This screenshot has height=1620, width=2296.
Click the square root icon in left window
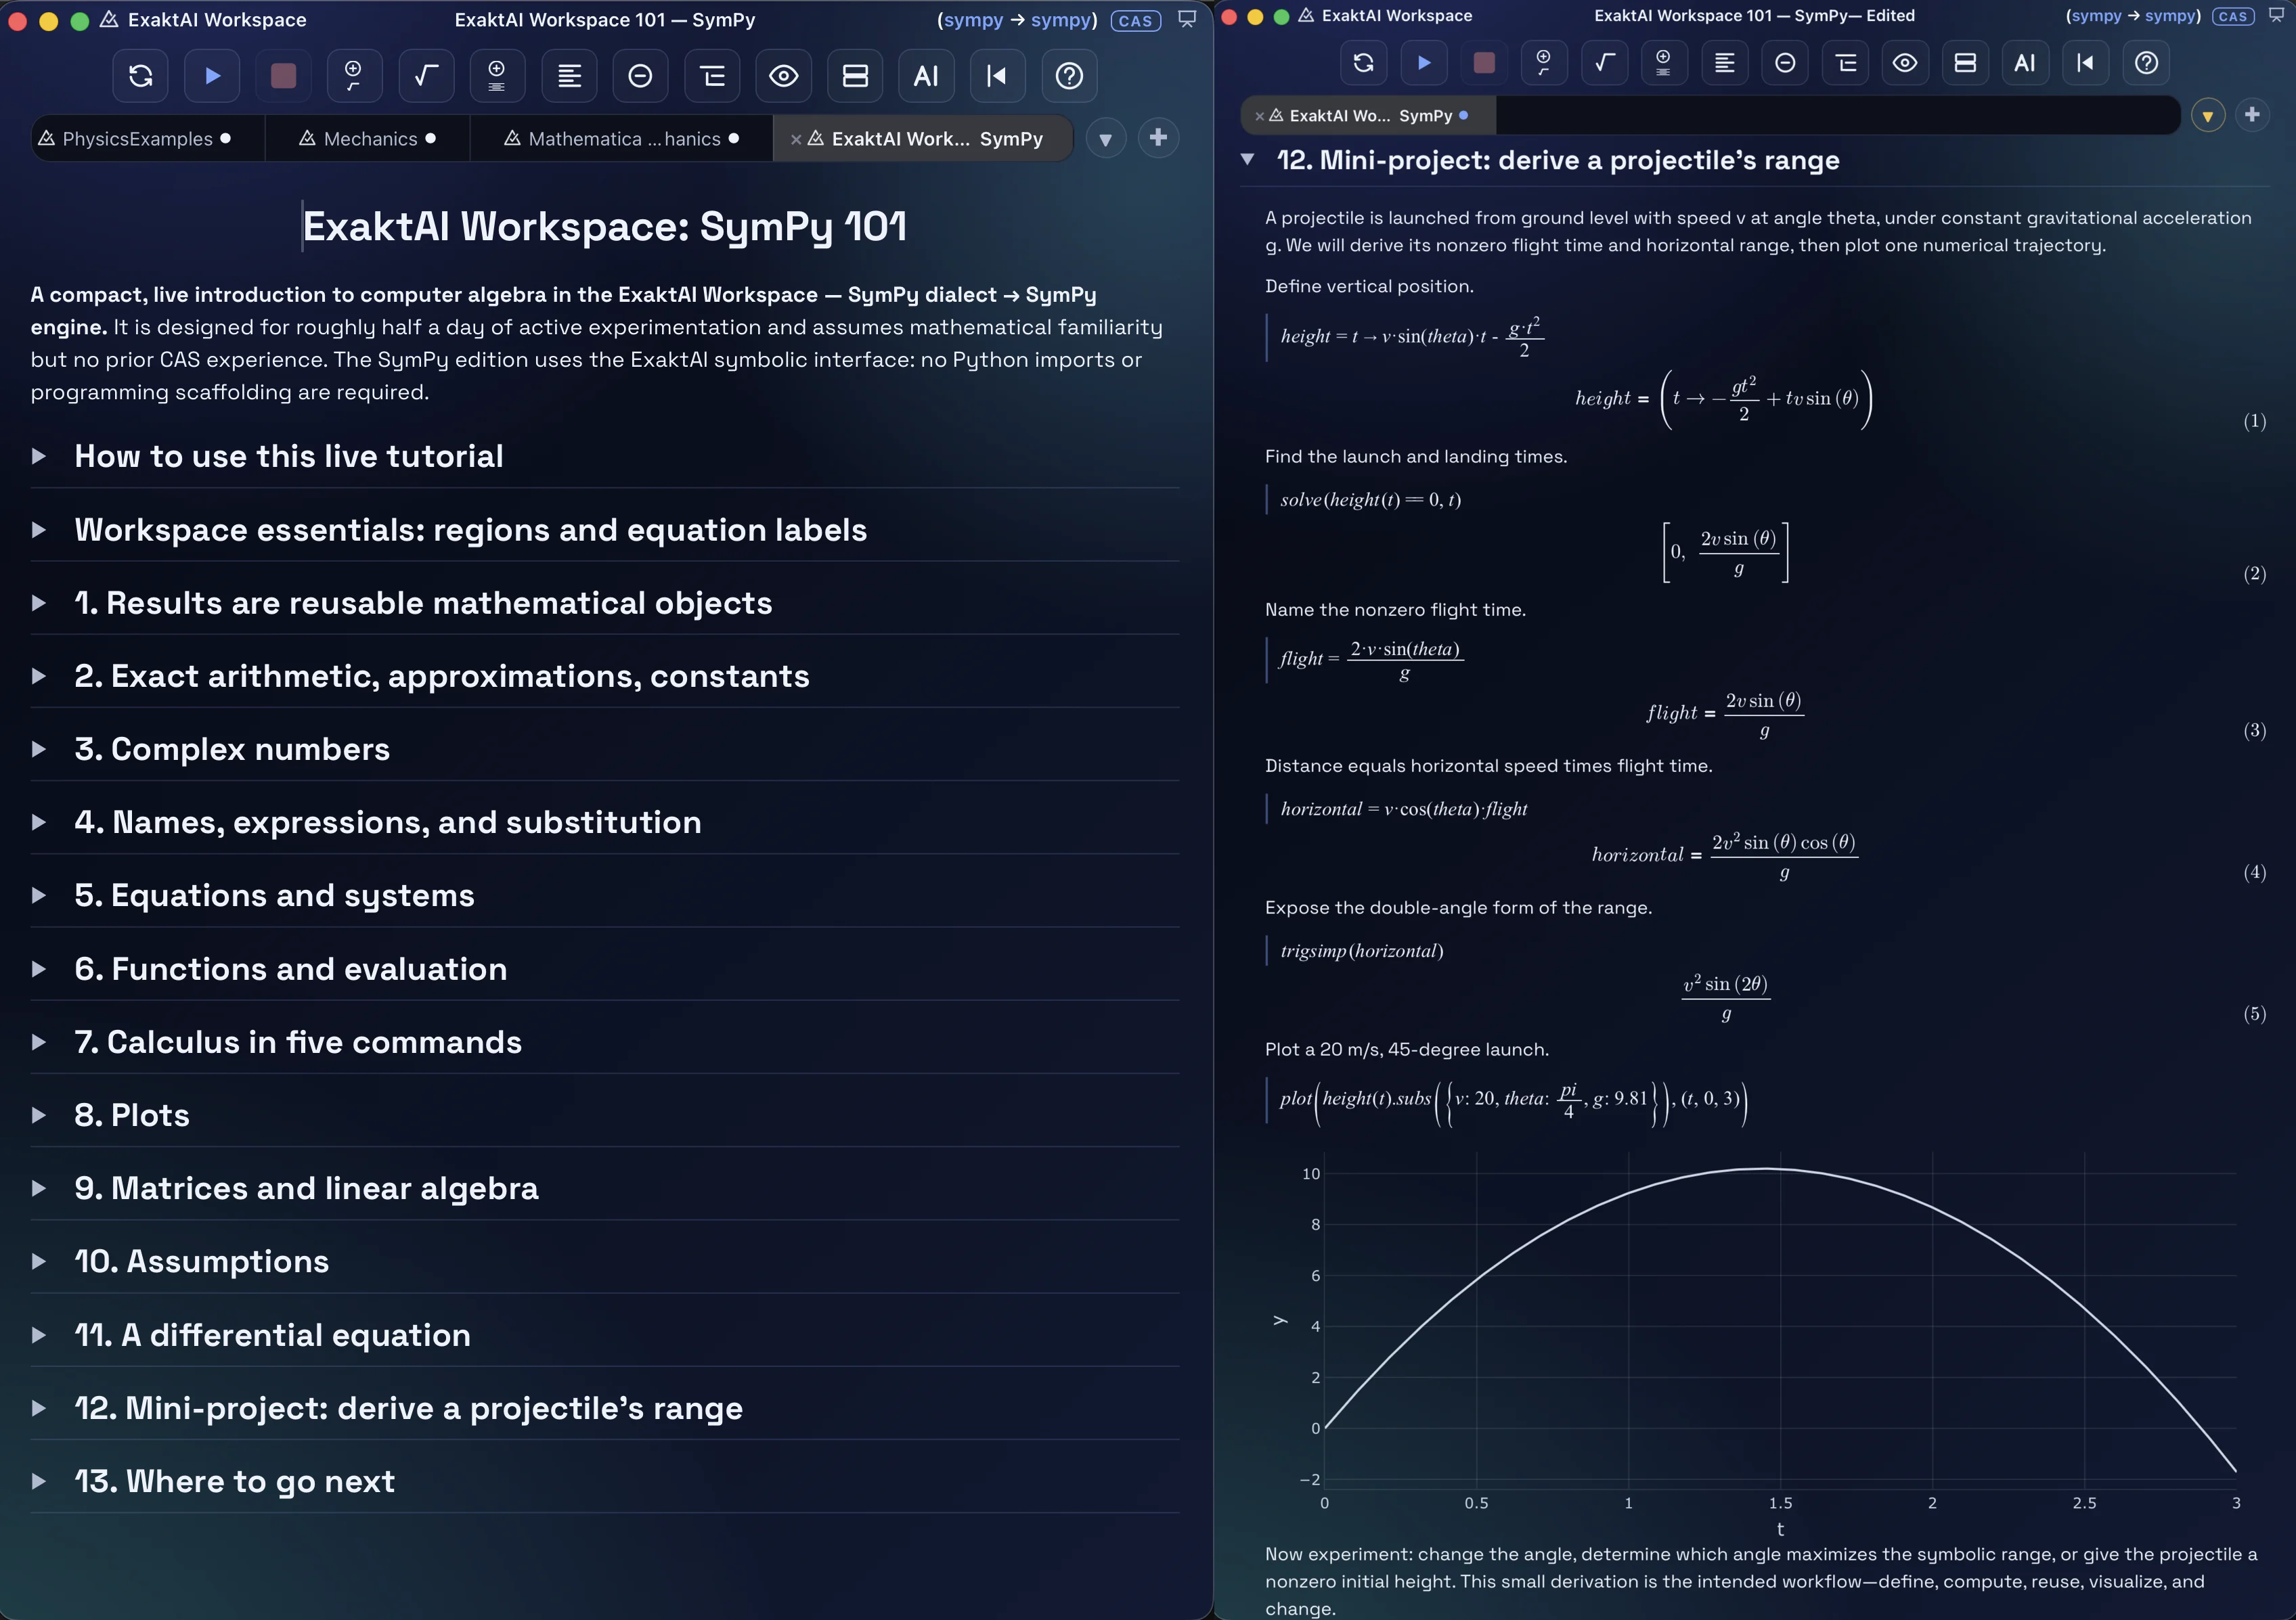[x=426, y=76]
